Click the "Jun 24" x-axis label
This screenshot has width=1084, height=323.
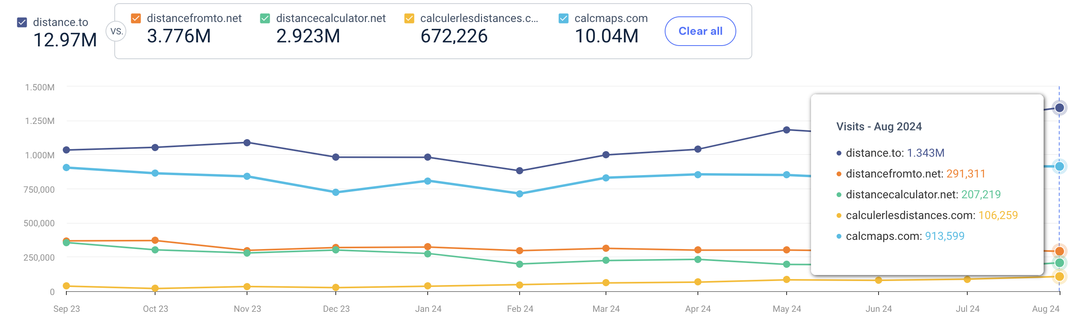pyautogui.click(x=878, y=309)
